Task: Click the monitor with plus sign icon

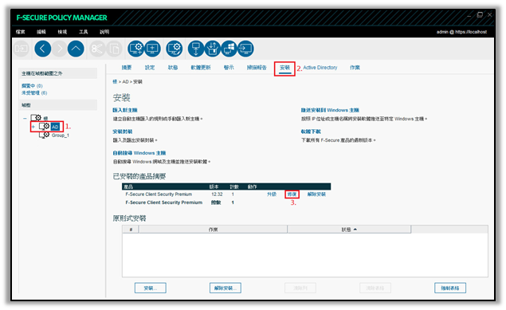Action: [x=153, y=49]
